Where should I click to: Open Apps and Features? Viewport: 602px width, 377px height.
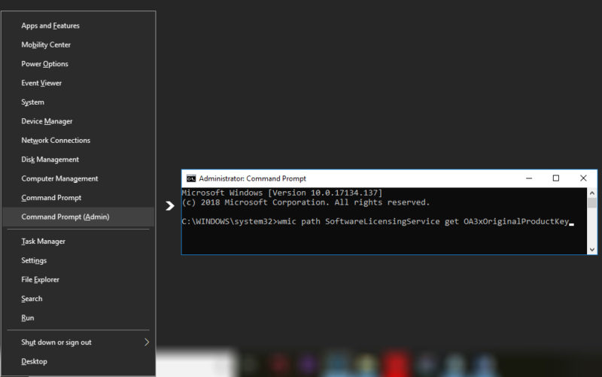click(x=50, y=26)
